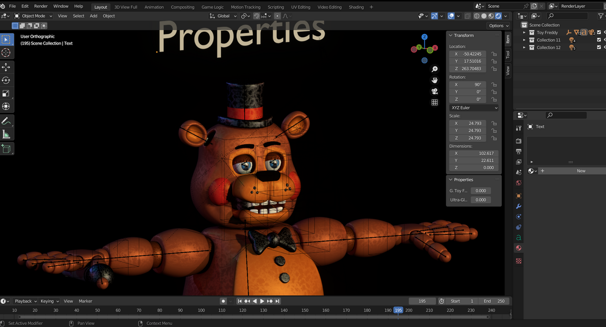Open the Output properties tab (printer icon)
Screen dimensions: 606x327
[x=518, y=151]
